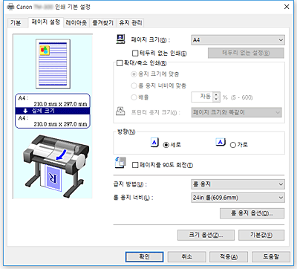Close the dialog with the X button
The width and height of the screenshot is (297, 269).
[x=287, y=7]
